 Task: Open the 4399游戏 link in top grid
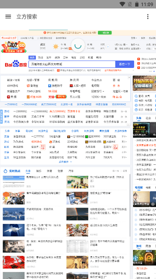12,86
